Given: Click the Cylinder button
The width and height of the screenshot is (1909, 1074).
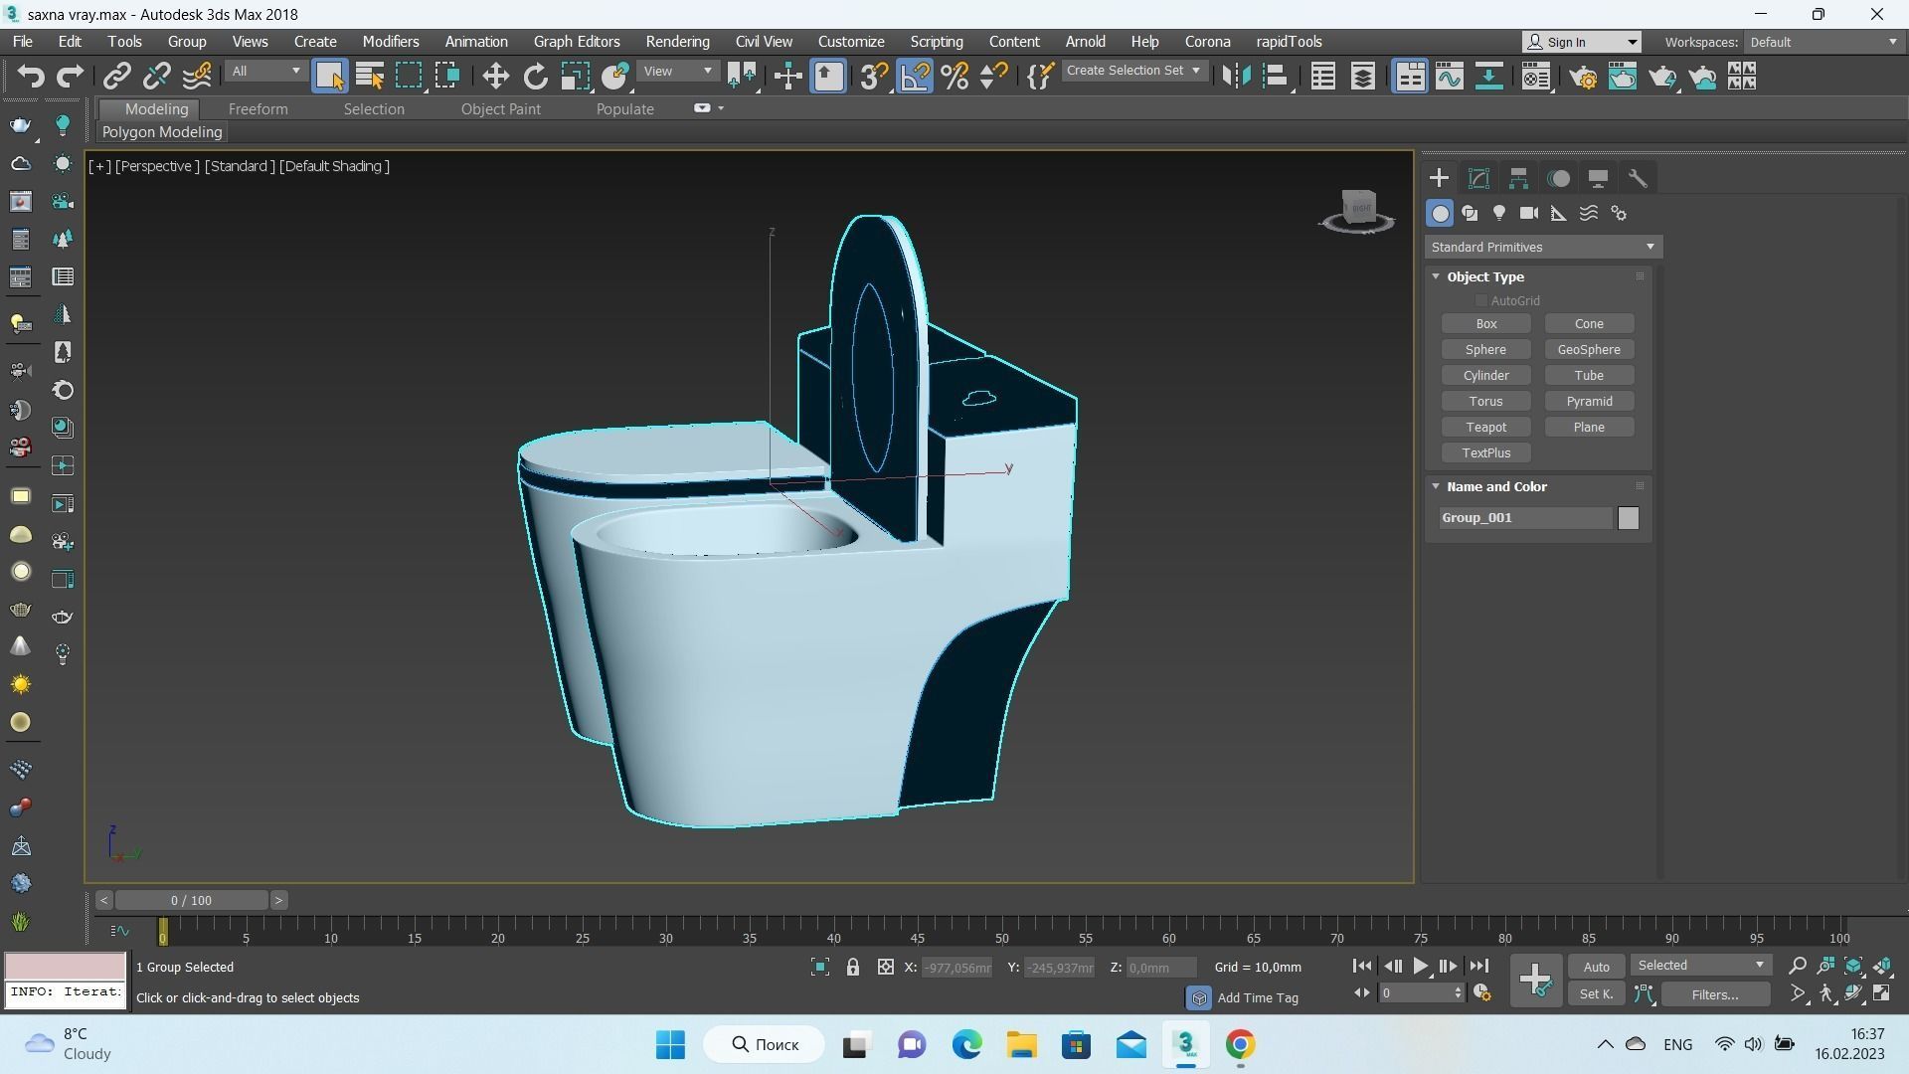Looking at the screenshot, I should click(x=1485, y=376).
